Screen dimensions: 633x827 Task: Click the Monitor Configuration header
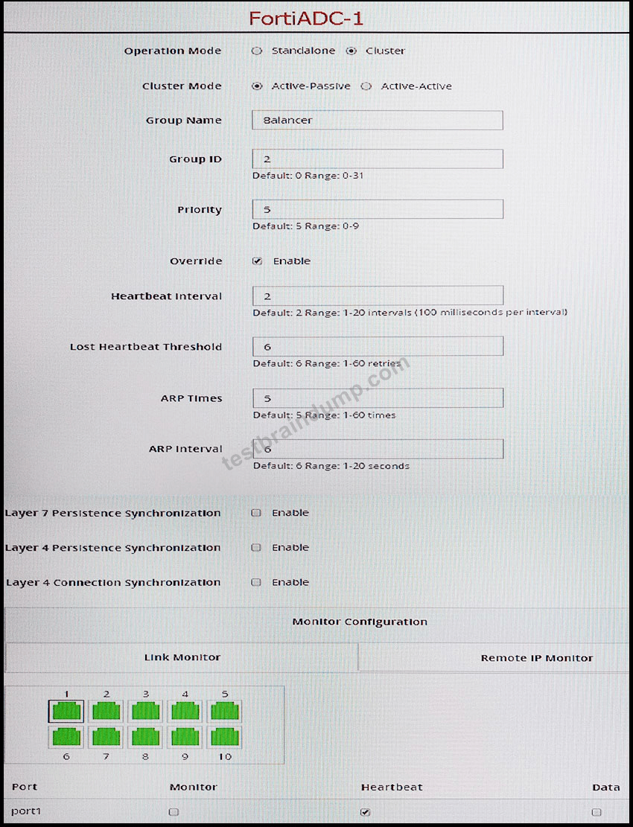pos(360,622)
